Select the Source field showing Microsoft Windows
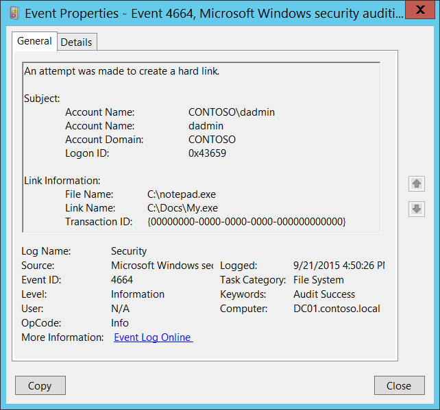This screenshot has height=410, width=440. tap(162, 266)
